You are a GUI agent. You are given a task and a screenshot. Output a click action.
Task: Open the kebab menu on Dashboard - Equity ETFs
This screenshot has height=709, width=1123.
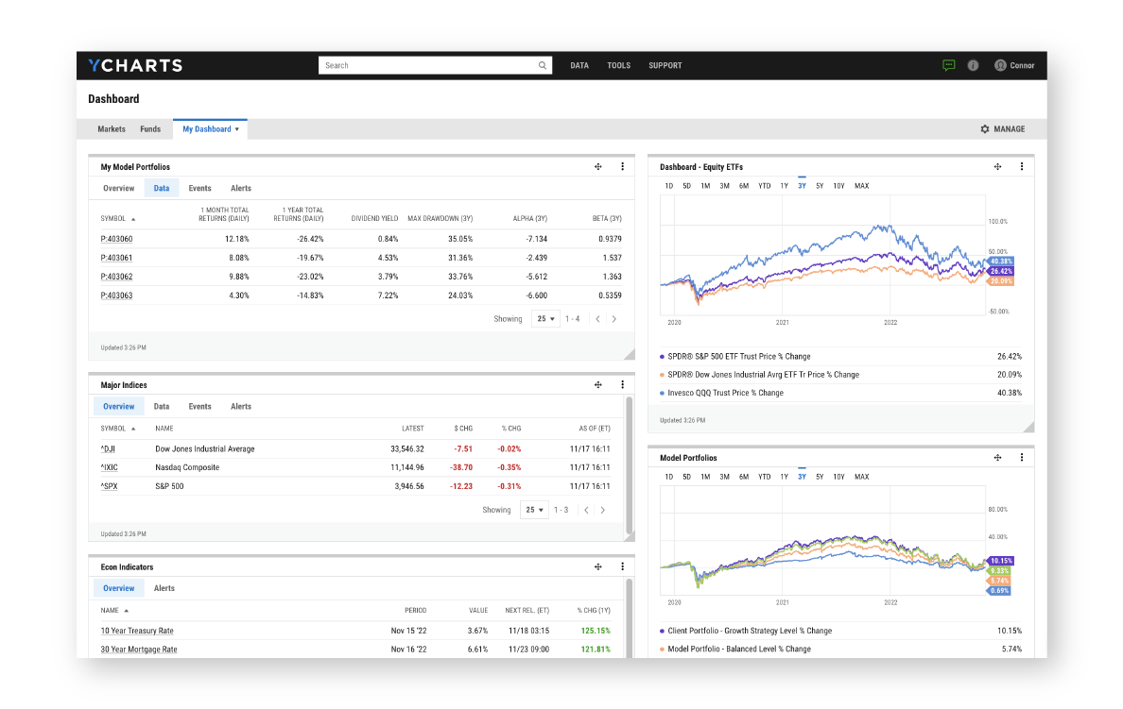(1022, 165)
